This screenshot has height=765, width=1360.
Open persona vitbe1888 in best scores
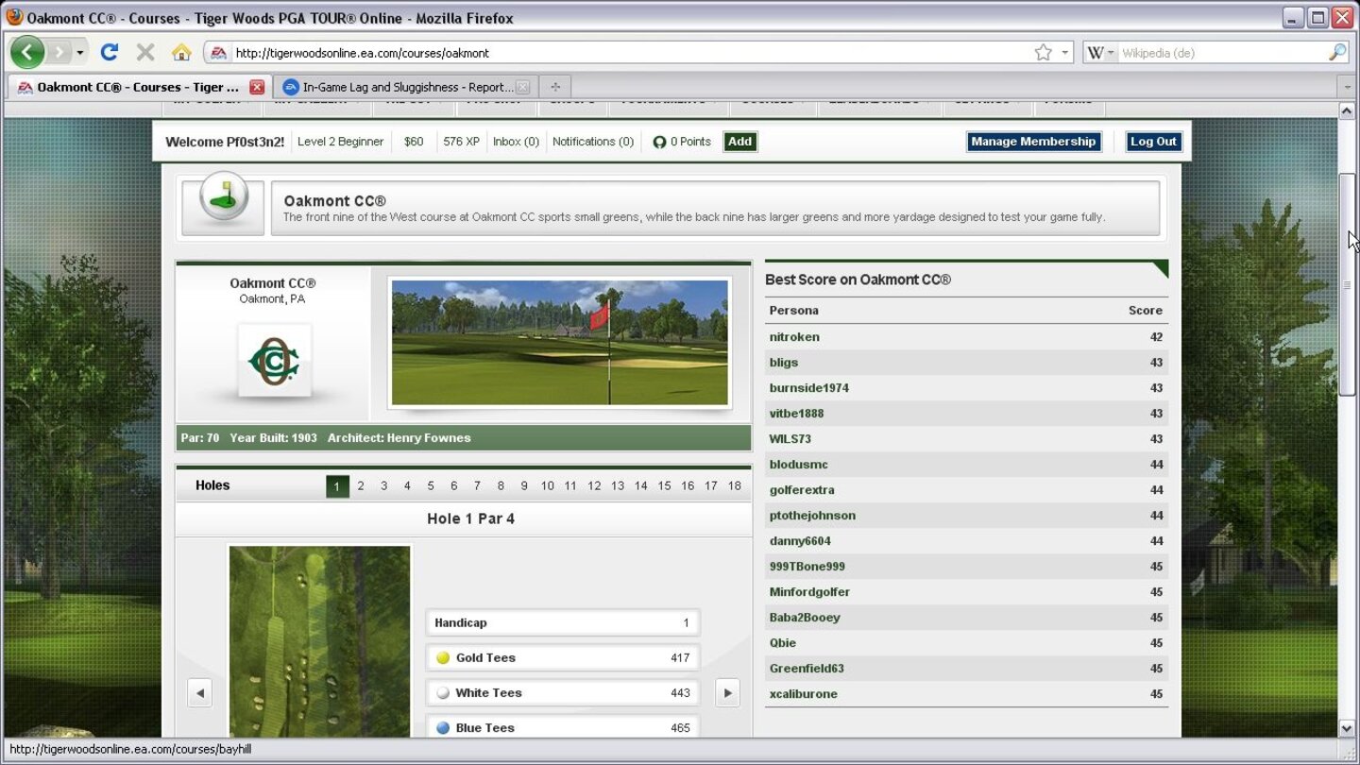point(797,414)
